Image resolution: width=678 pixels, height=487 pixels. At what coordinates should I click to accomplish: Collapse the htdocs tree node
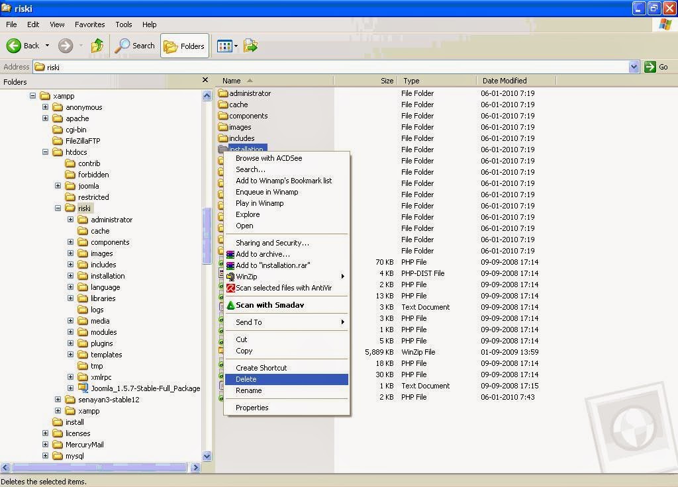pyautogui.click(x=45, y=152)
